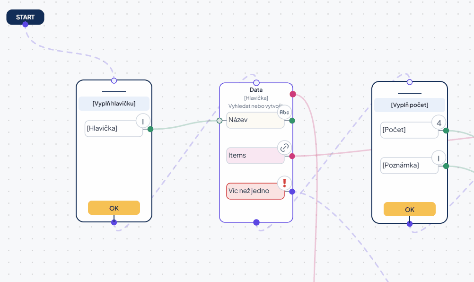Image resolution: width=474 pixels, height=282 pixels.
Task: Click the port below OK in Vyplň počet
Action: [410, 224]
